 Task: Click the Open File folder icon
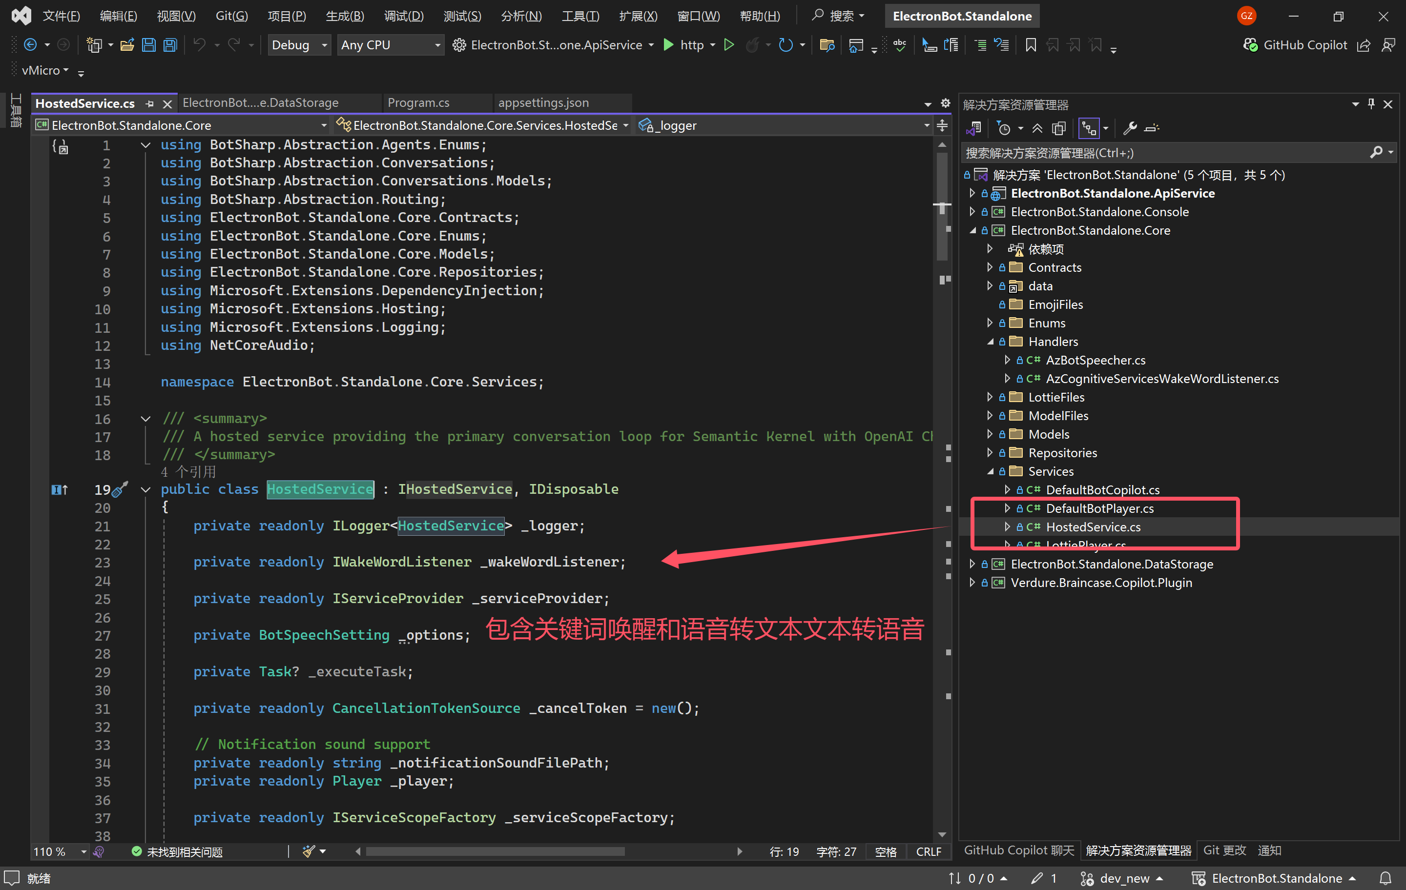click(x=127, y=45)
